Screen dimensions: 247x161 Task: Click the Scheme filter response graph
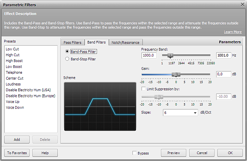(100, 107)
